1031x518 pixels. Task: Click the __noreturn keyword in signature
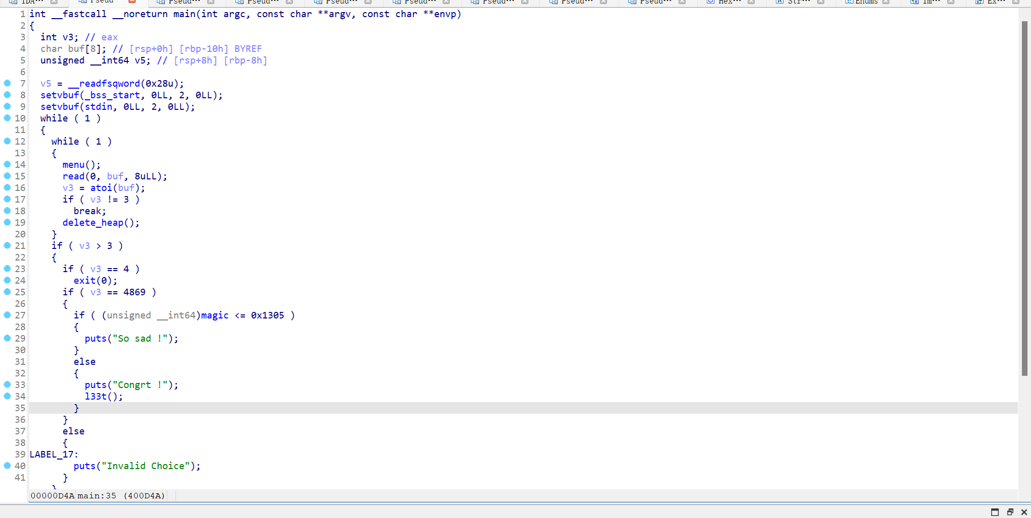[x=140, y=14]
